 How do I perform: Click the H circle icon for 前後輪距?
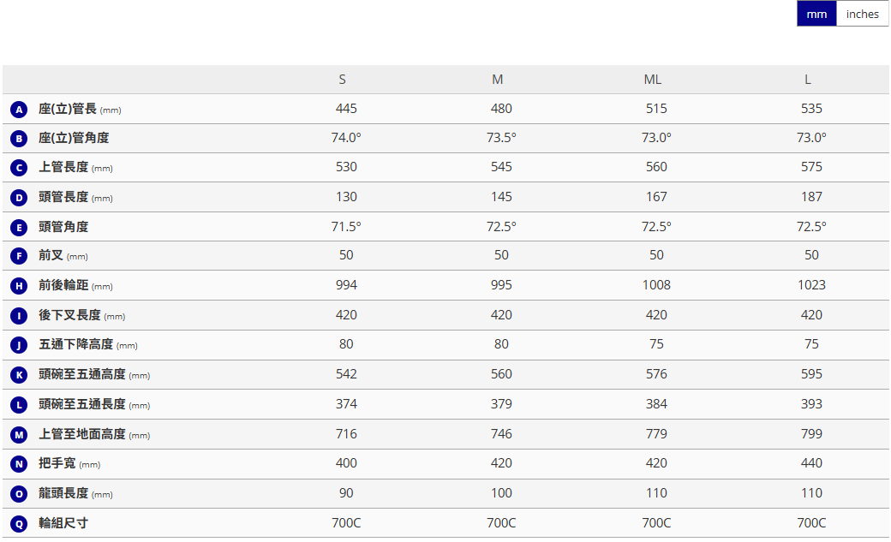19,286
